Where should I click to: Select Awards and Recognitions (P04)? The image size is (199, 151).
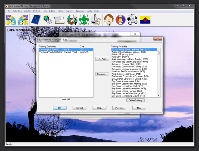(x=134, y=74)
